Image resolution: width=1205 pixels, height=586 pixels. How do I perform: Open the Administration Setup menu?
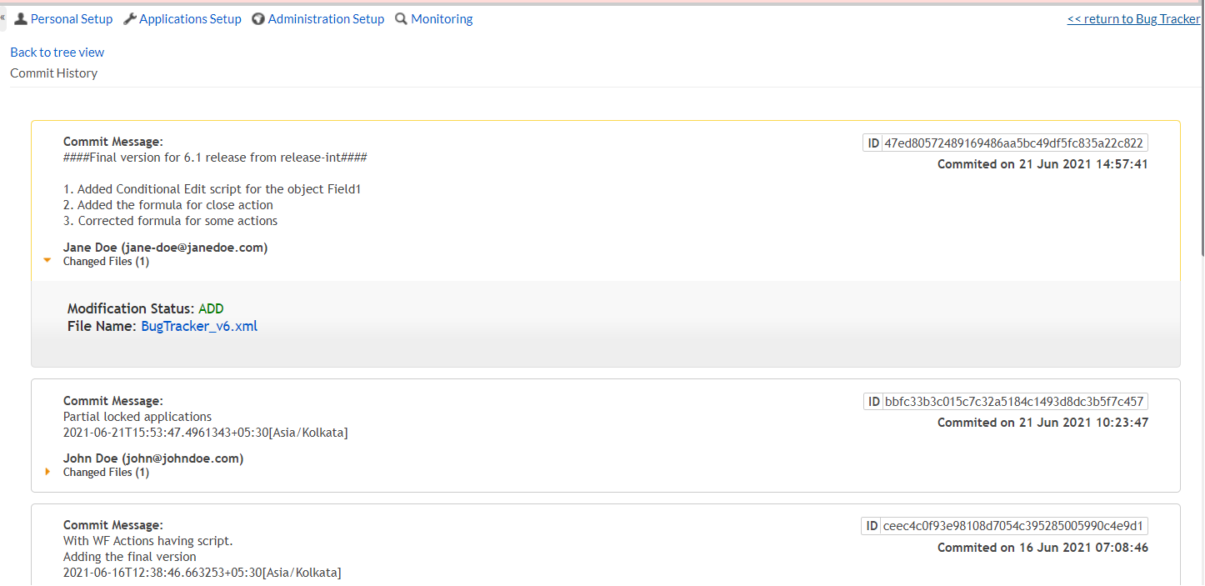(x=326, y=18)
